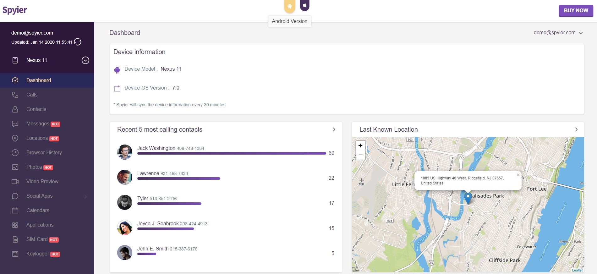The width and height of the screenshot is (597, 274).
Task: Open Messages in the sidebar
Action: (47, 124)
